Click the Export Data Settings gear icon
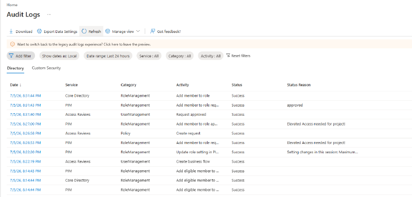The image size is (412, 197). coord(40,31)
